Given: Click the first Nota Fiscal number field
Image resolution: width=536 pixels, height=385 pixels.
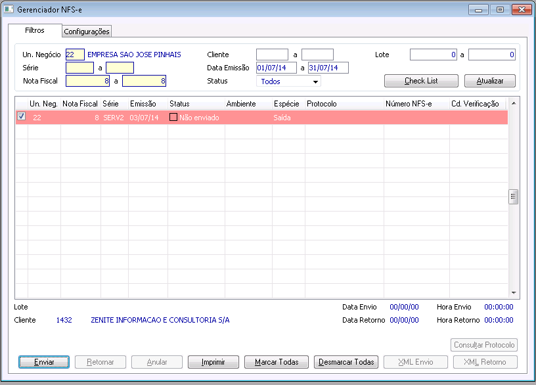Looking at the screenshot, I should coord(87,81).
